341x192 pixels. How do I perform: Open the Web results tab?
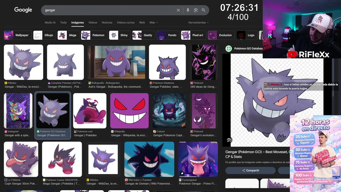point(142,23)
